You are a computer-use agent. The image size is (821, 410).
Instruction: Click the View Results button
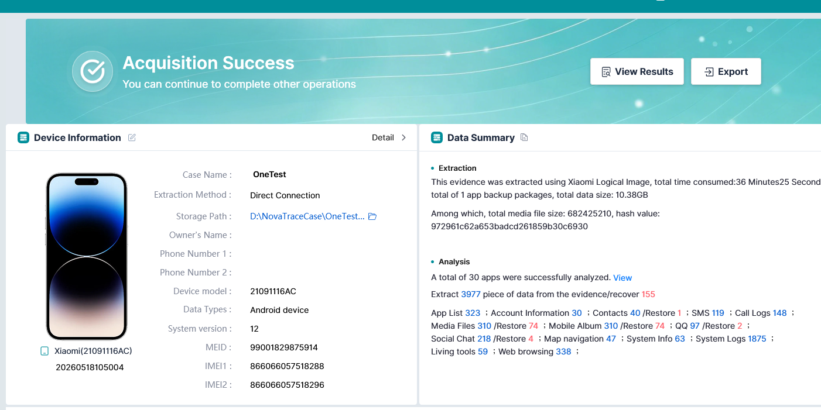click(637, 71)
